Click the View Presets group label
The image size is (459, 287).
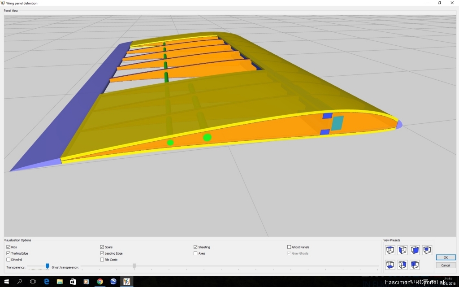click(x=392, y=240)
